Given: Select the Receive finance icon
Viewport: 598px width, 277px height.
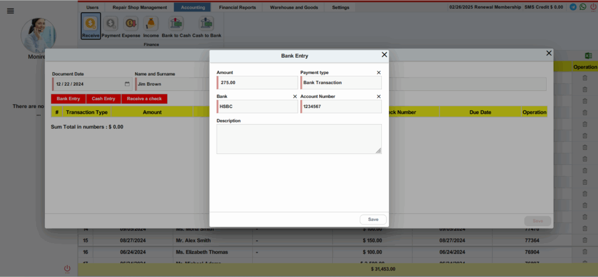Looking at the screenshot, I should pos(91,26).
